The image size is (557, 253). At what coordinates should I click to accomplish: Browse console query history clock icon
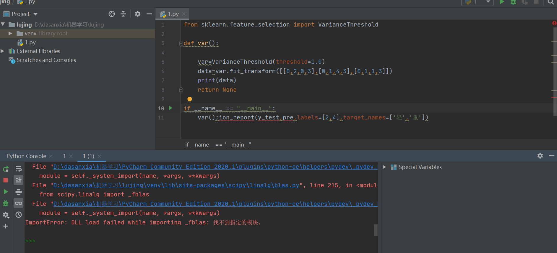[19, 215]
